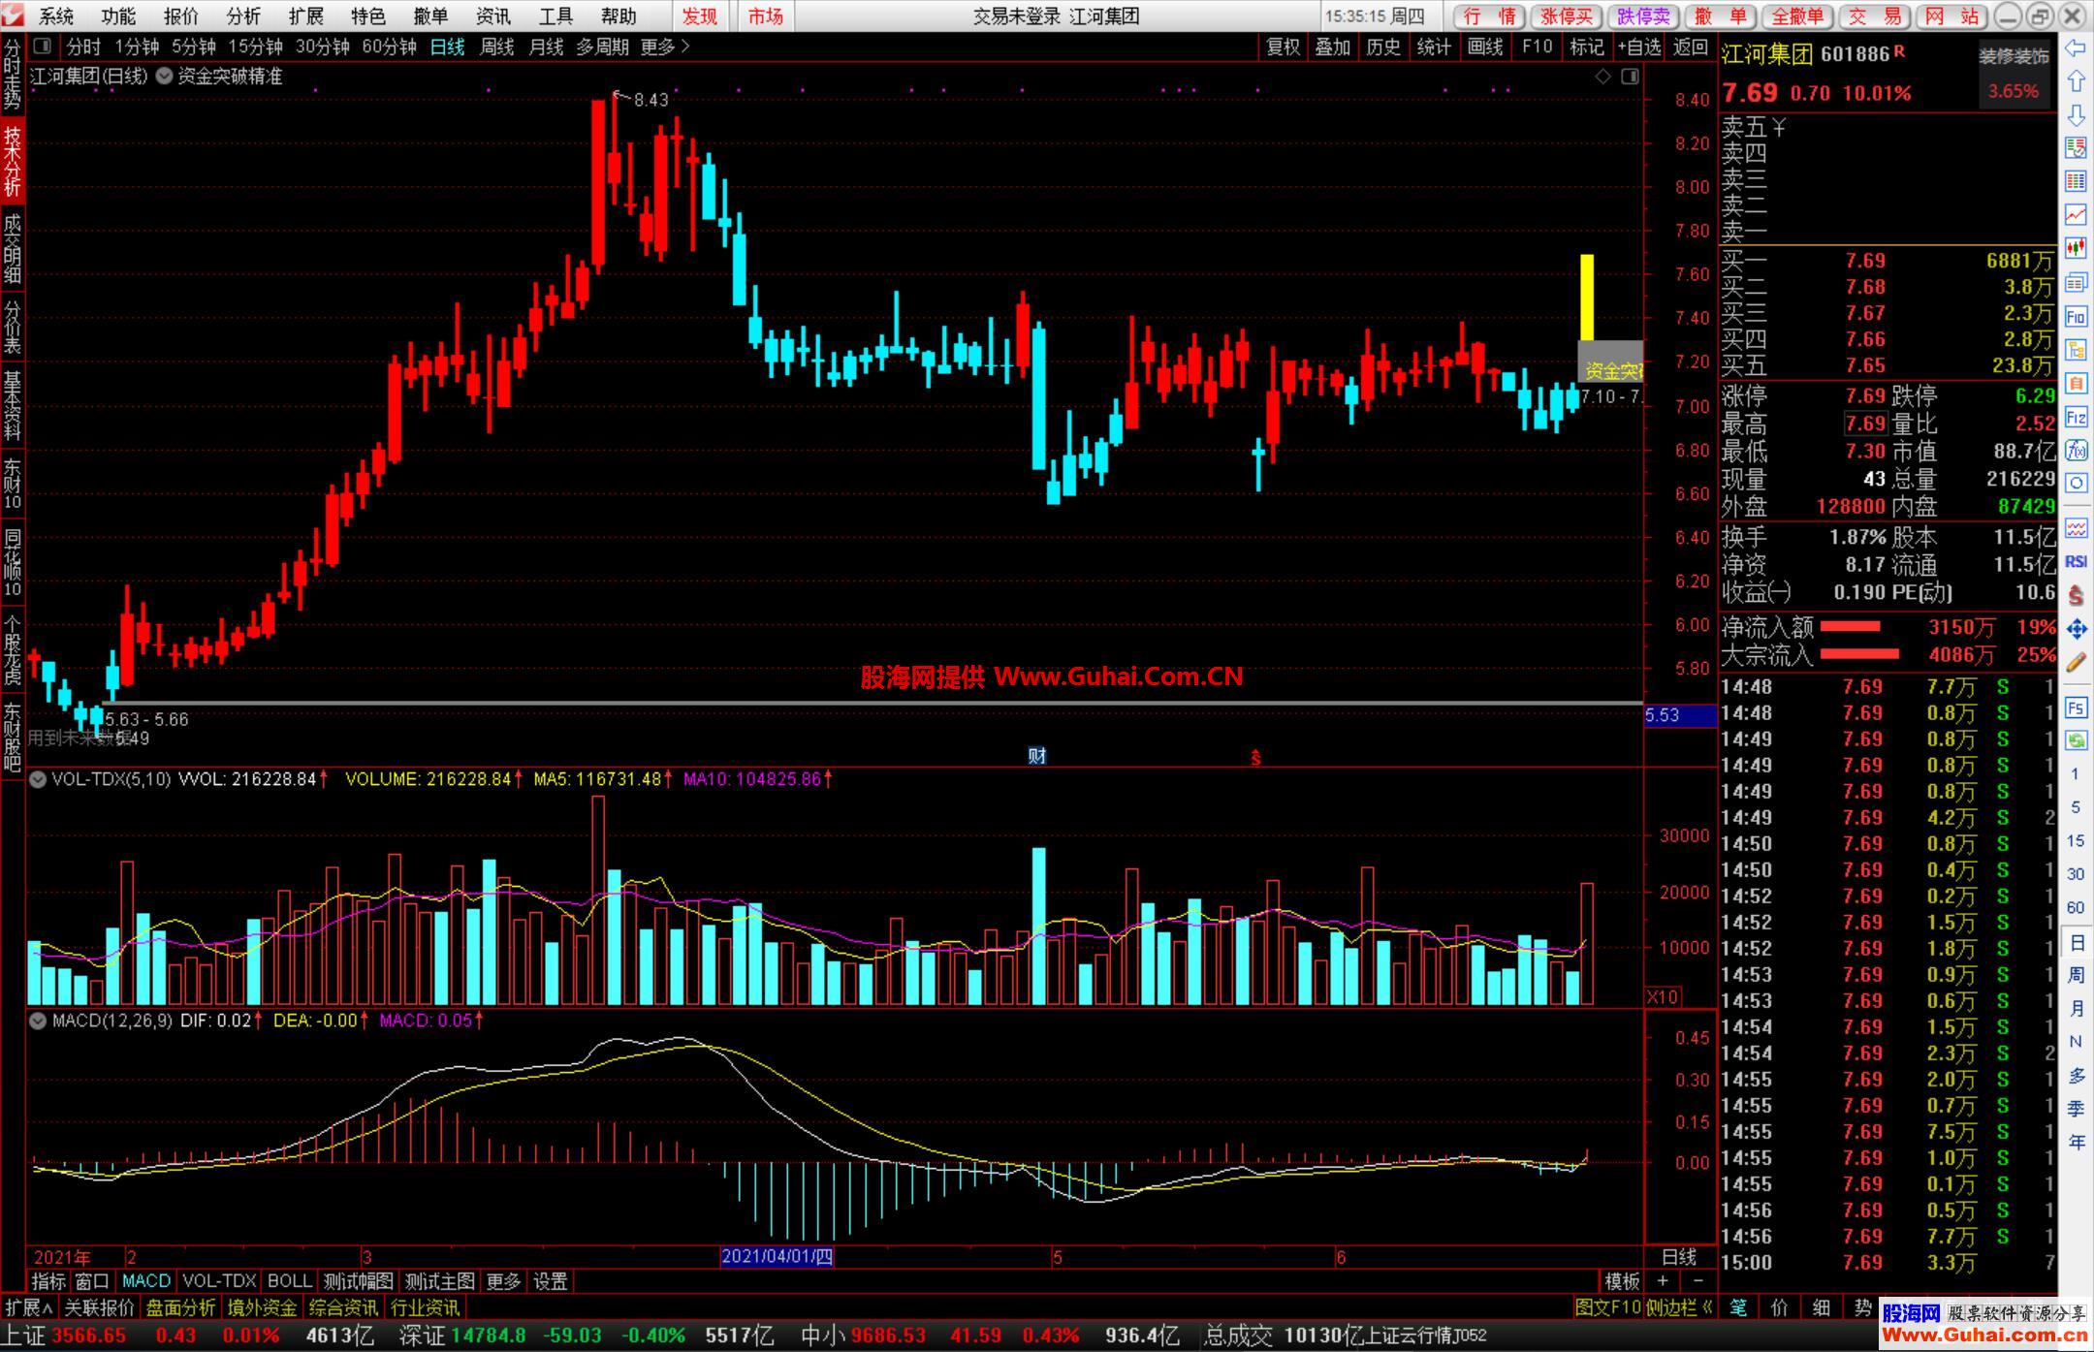Go back with the left arrow sidebar icon
This screenshot has height=1352, width=2094.
coord(2076,47)
